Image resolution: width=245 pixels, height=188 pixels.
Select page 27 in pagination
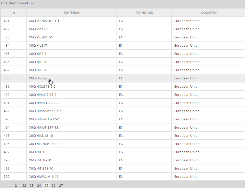tap(61, 185)
